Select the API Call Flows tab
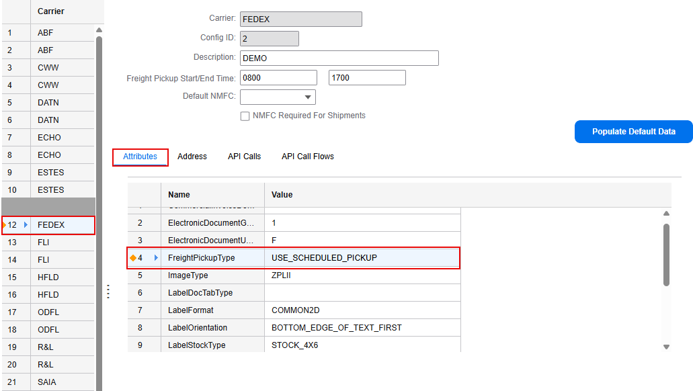This screenshot has height=391, width=693. tap(307, 157)
